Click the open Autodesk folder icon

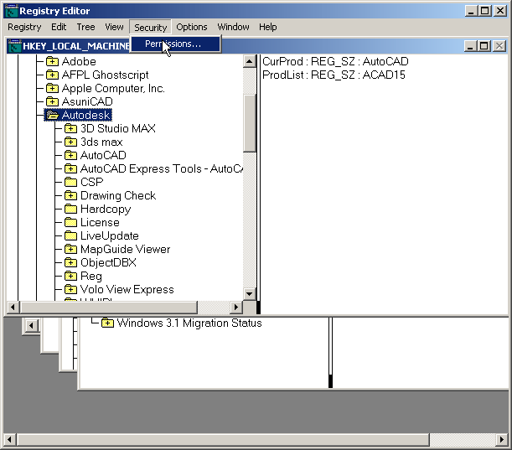(52, 116)
